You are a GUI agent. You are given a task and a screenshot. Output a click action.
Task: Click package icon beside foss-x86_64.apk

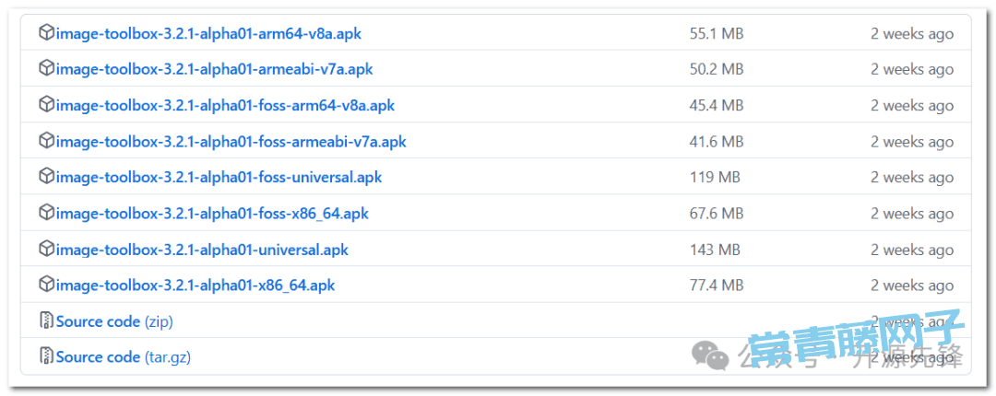tap(46, 213)
